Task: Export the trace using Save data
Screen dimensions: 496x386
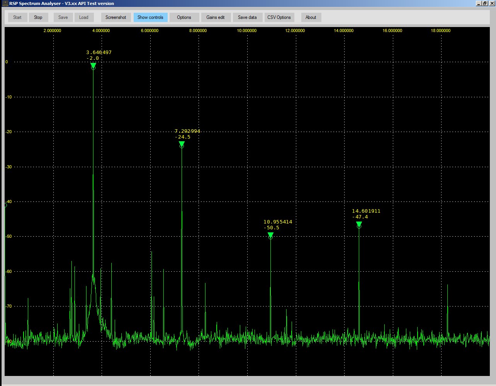Action: [x=247, y=17]
